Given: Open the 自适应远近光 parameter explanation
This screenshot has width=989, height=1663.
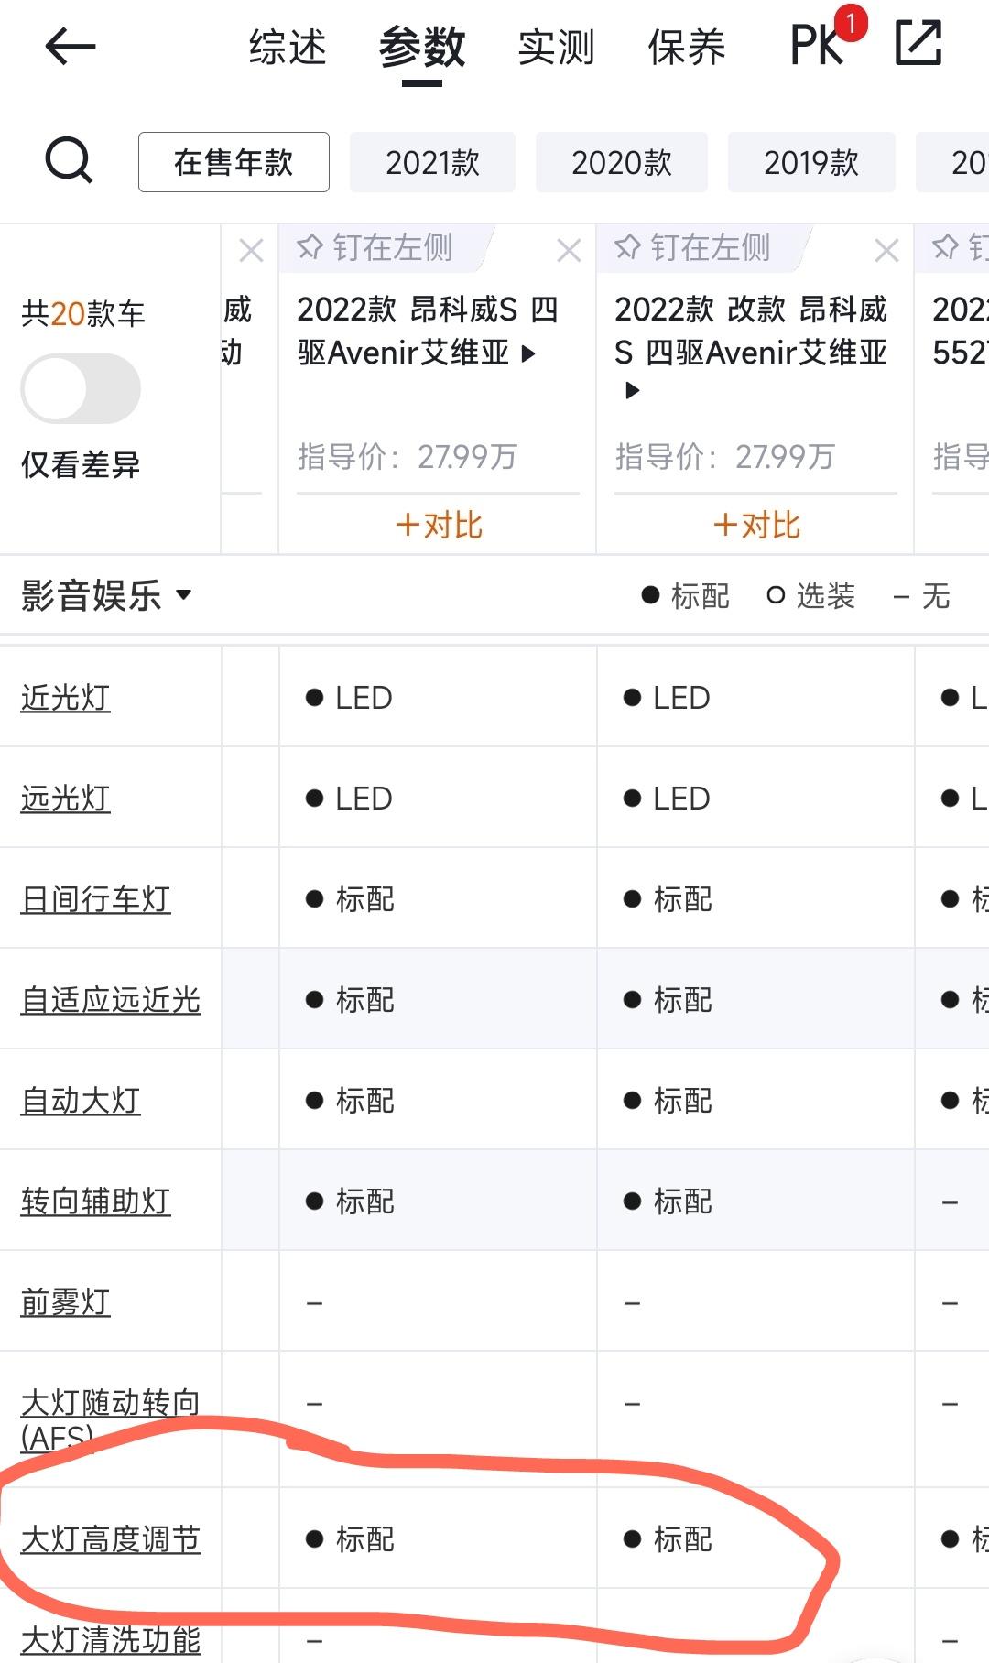Looking at the screenshot, I should click(111, 999).
